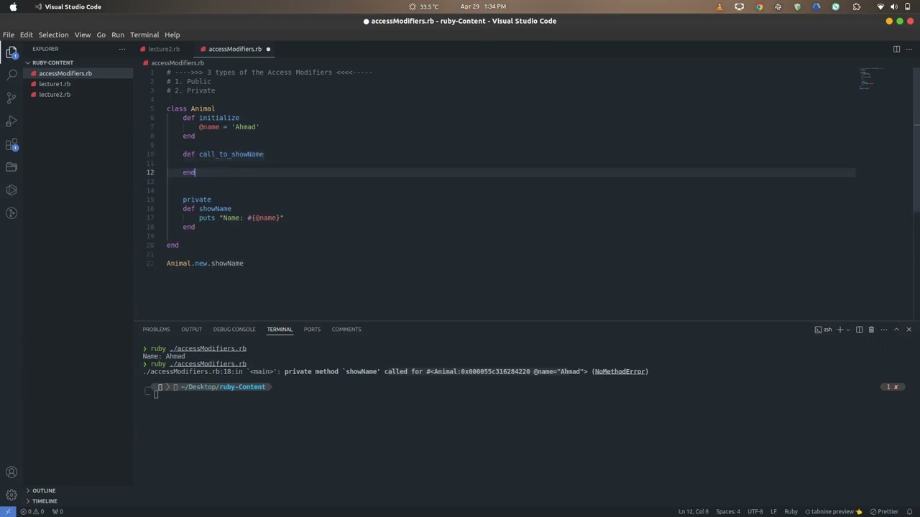Click tabnine preview in status bar

point(833,512)
